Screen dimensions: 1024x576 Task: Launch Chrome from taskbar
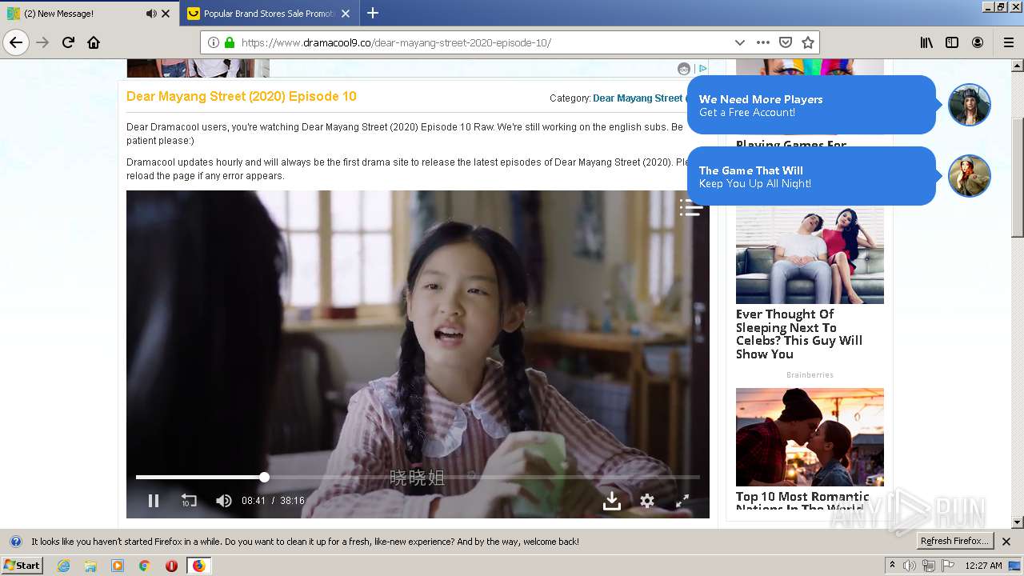[x=145, y=566]
